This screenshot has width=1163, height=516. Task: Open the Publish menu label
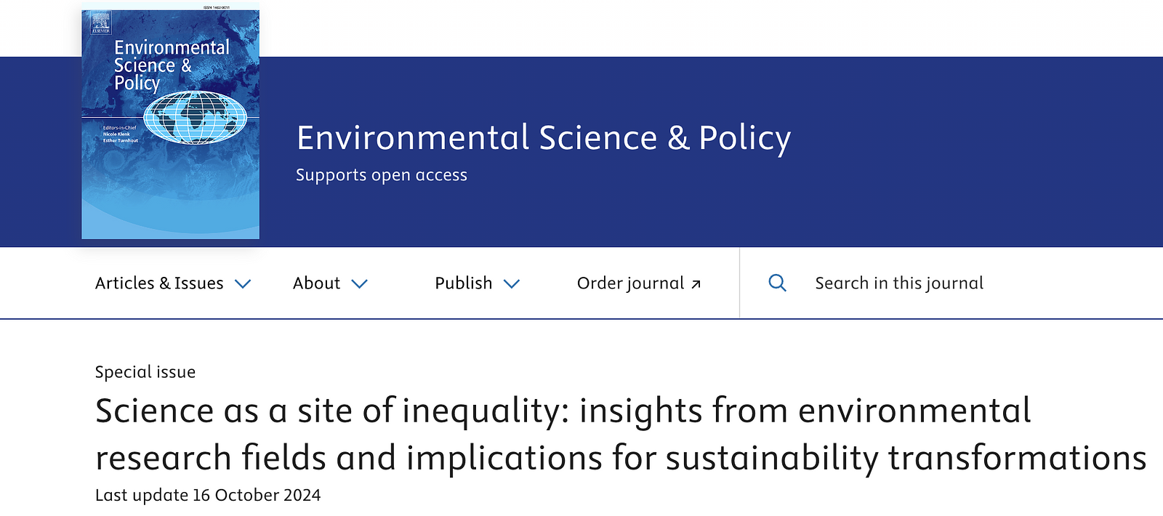click(x=464, y=283)
